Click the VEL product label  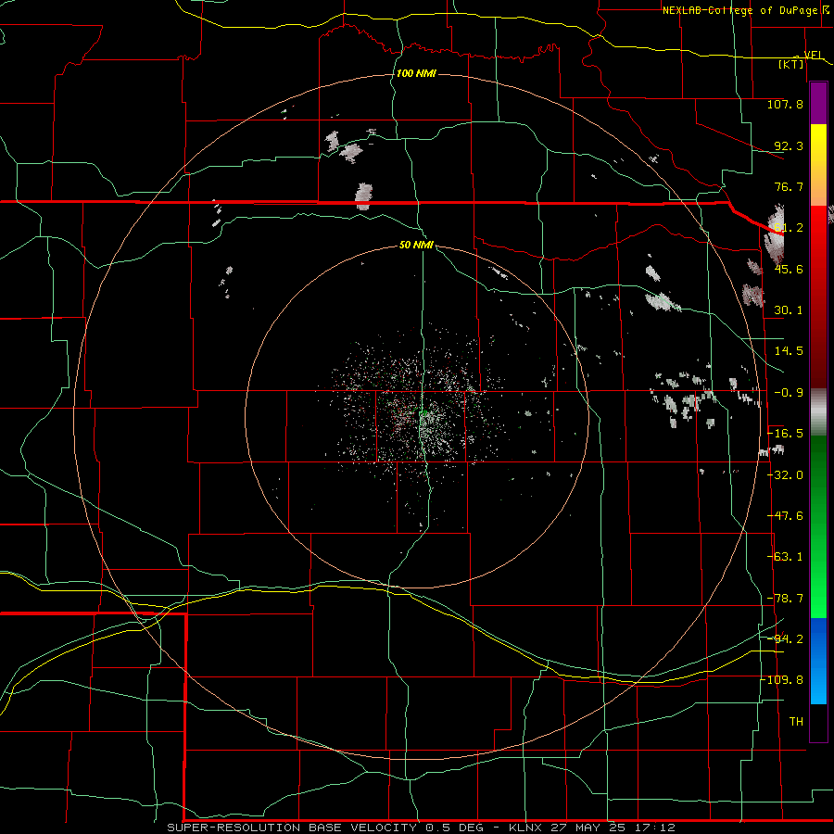pos(814,55)
